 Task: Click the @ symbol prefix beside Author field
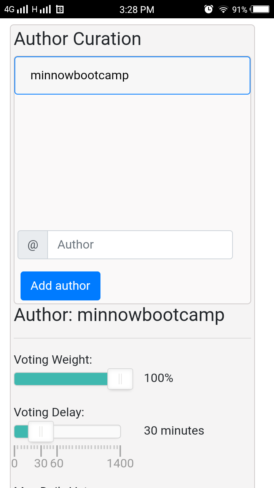[33, 245]
